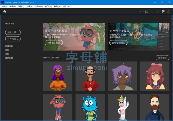
Task: Click the 选择一个人偶以开始 heading
Action: [x=51, y=57]
